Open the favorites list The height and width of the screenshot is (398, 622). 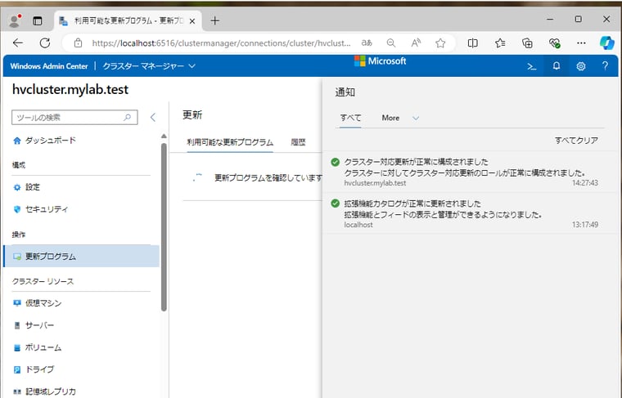click(500, 42)
